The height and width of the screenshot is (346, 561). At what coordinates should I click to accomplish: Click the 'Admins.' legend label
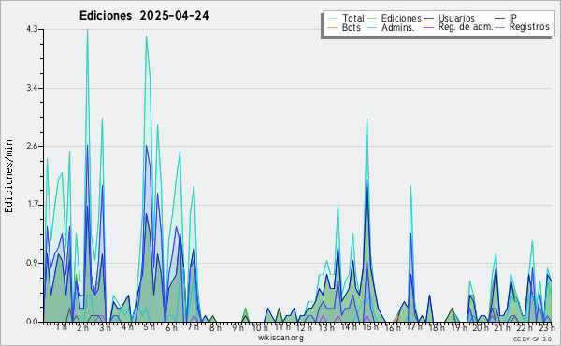(398, 27)
